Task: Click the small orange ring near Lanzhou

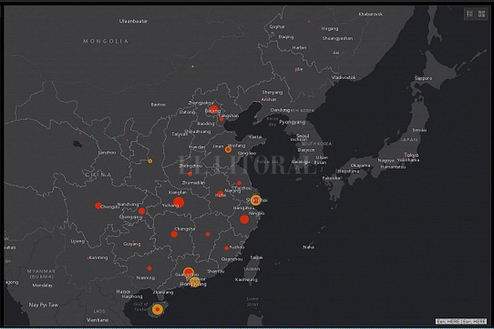Action: click(x=150, y=161)
